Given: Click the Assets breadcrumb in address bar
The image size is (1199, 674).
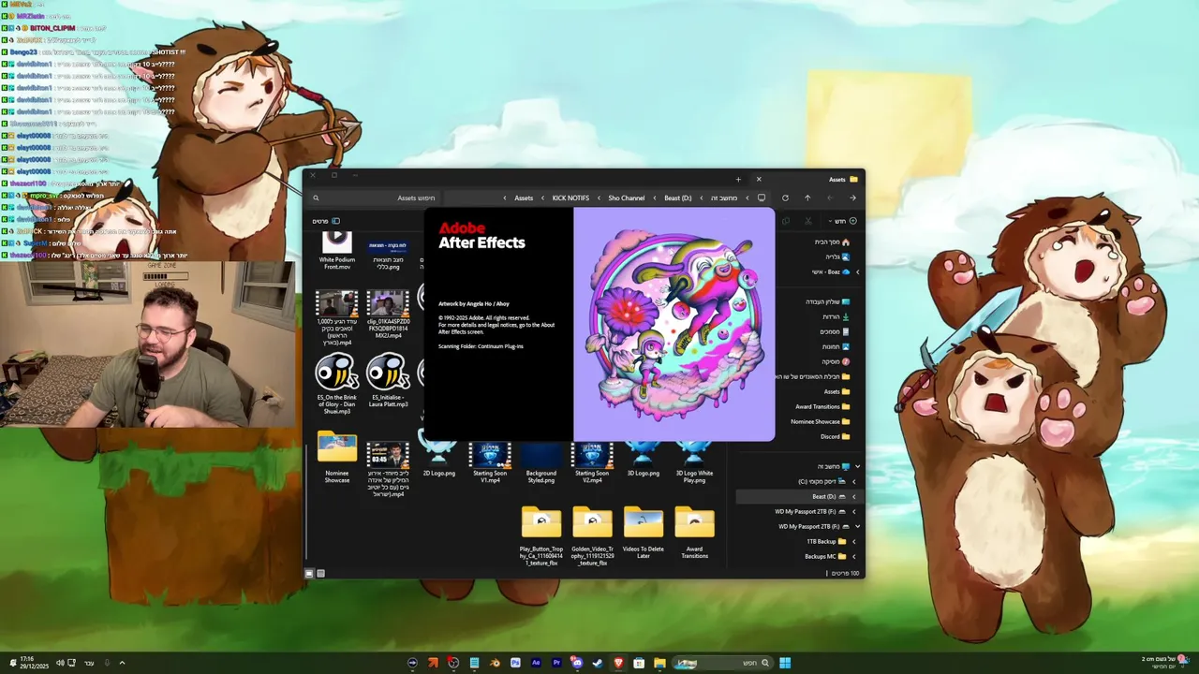Looking at the screenshot, I should pyautogui.click(x=524, y=198).
